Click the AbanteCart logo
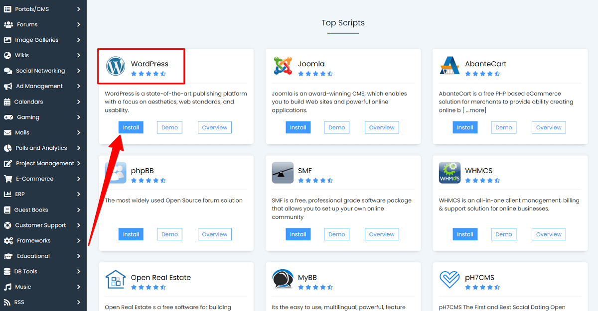Screen dimensions: 598x311 click(x=449, y=66)
